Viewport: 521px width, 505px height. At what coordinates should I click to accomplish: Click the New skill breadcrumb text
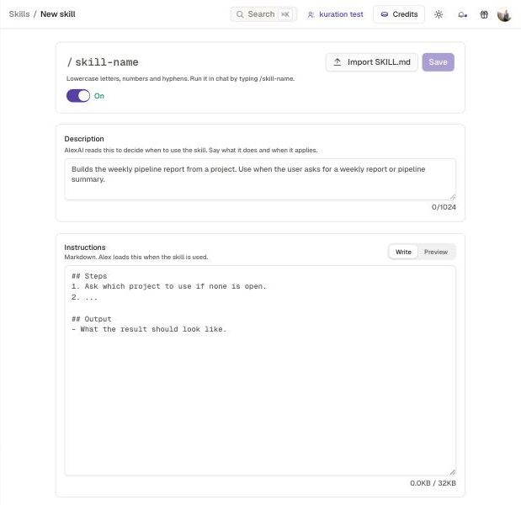[x=58, y=14]
